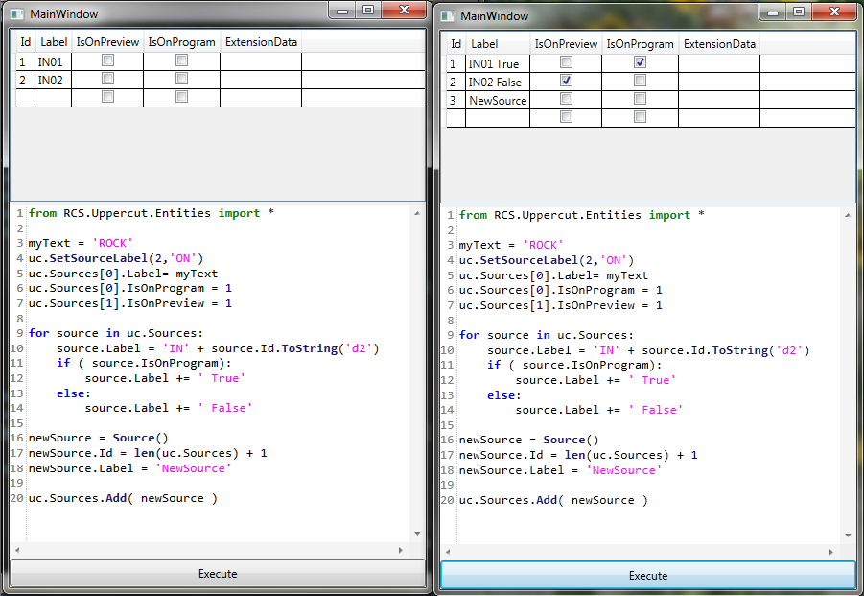The height and width of the screenshot is (596, 864).
Task: Maximize the right MainWindow
Action: click(799, 12)
